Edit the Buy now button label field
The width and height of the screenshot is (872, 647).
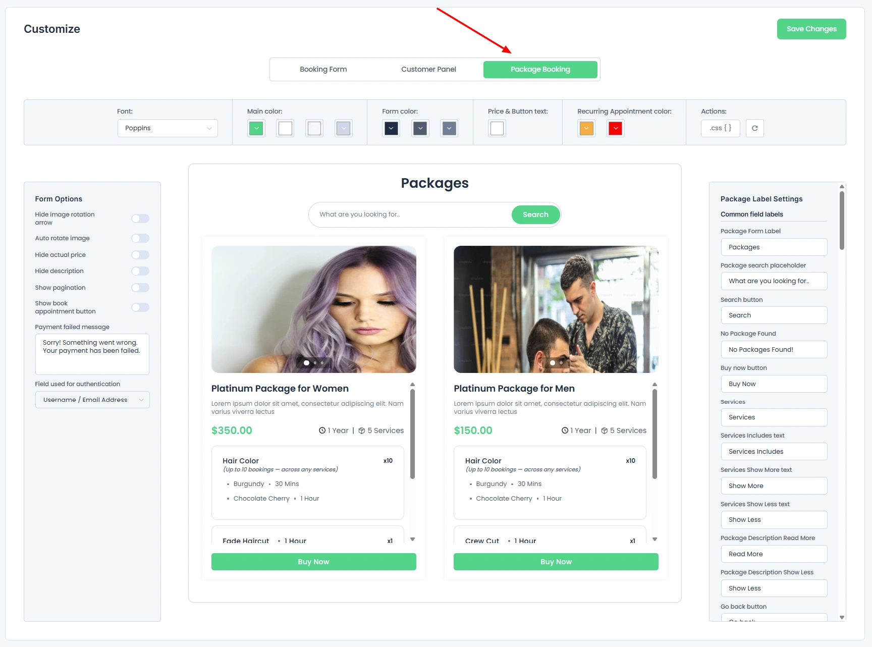point(774,384)
